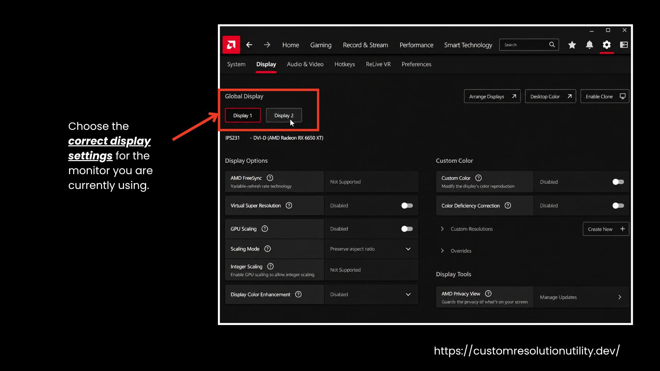Minimize the AMD Software window

coord(592,31)
